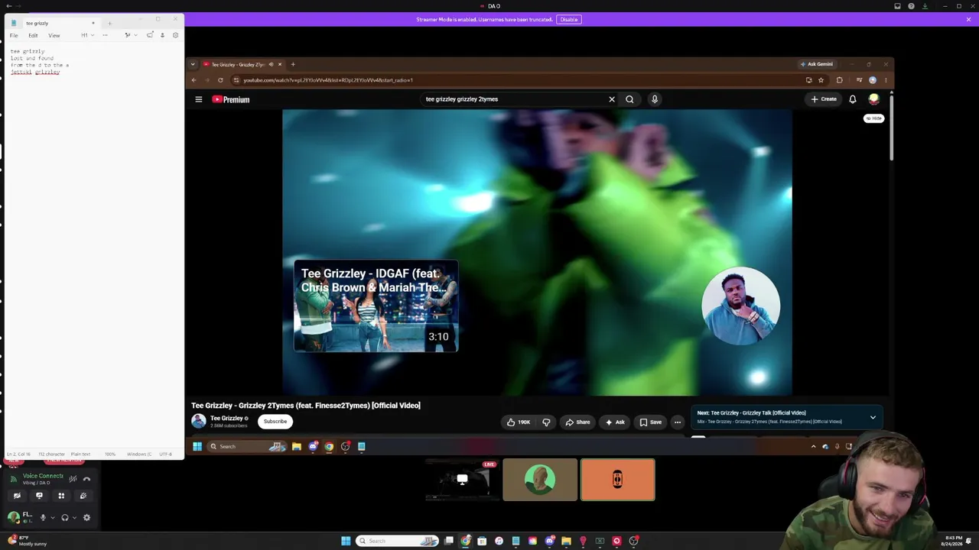Run the YouTube search with magnifier
This screenshot has width=979, height=550.
[629, 99]
